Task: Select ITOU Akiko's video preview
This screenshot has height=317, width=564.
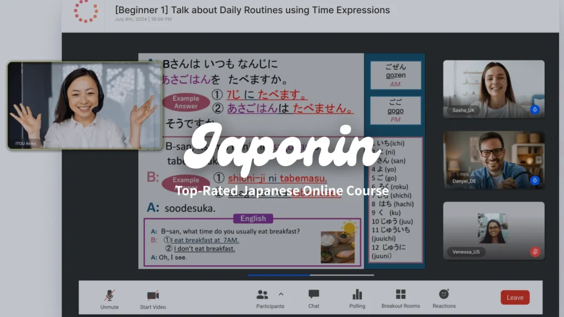Action: pos(84,106)
